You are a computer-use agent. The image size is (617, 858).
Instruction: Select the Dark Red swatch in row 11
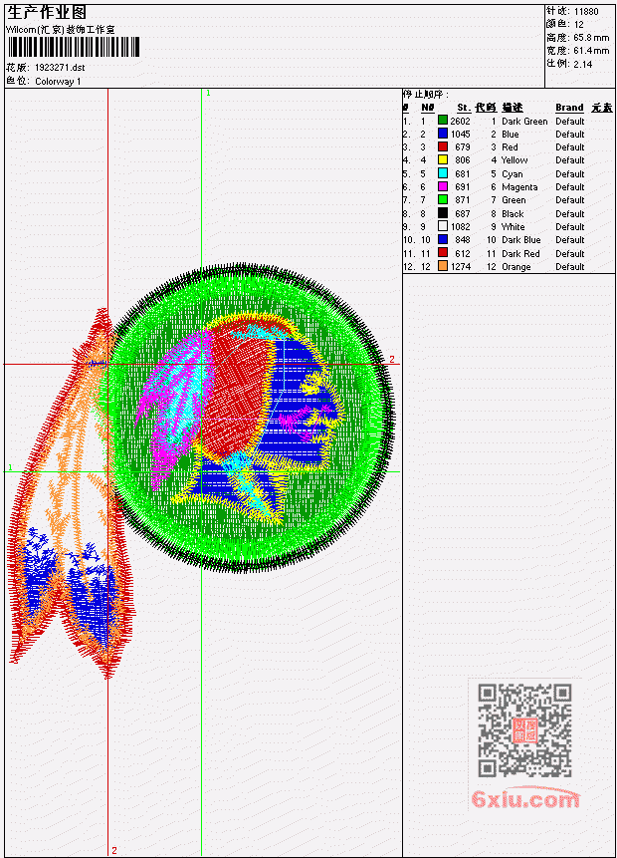tap(443, 253)
